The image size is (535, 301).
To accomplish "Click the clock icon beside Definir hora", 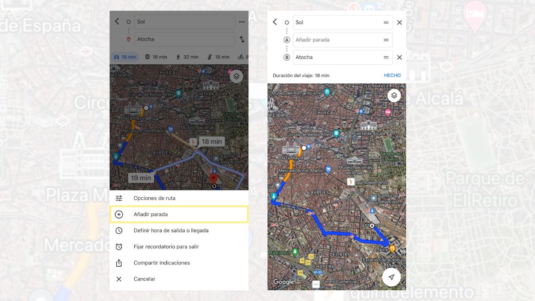I will [119, 231].
